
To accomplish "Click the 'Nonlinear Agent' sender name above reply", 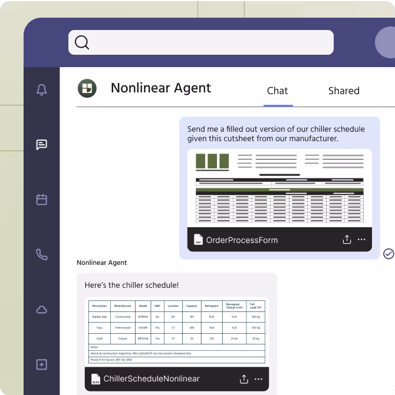I will 101,263.
